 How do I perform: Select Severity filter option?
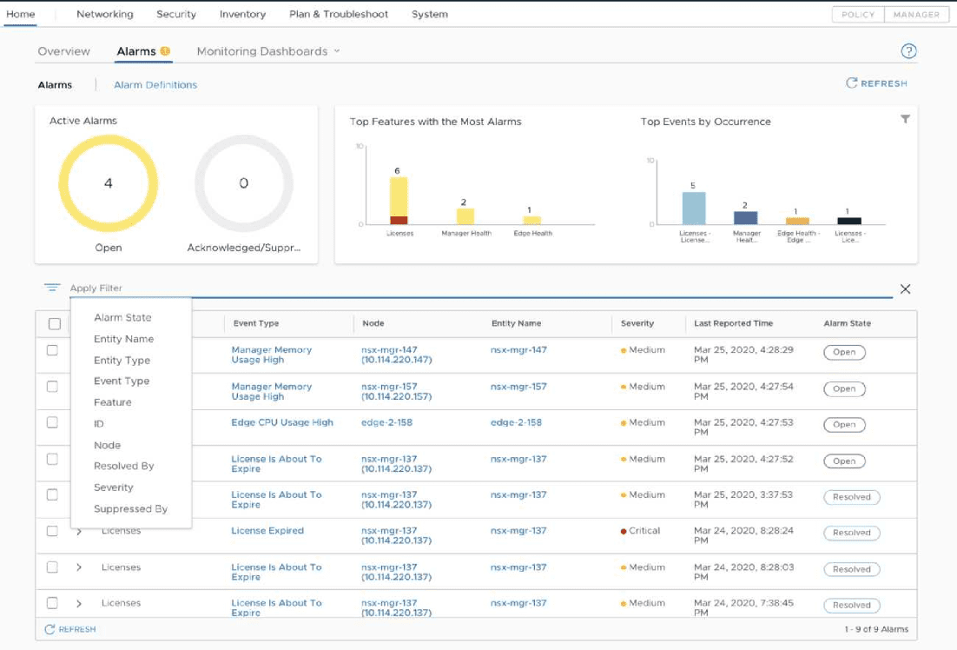pos(114,487)
